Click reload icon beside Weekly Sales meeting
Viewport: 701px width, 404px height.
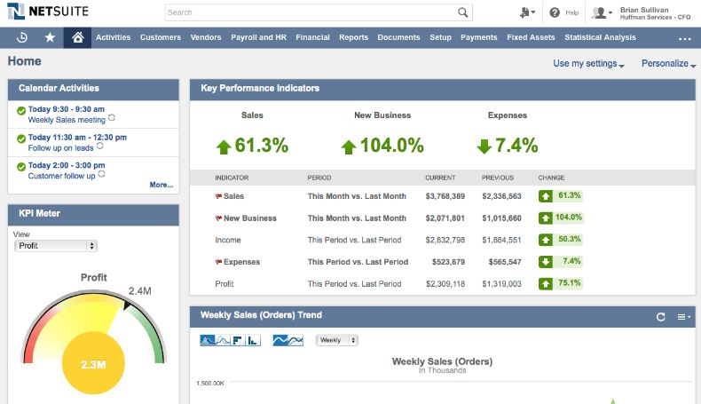click(x=112, y=118)
